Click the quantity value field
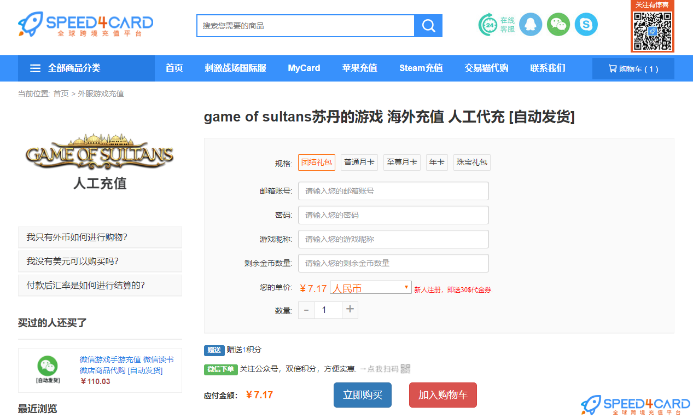This screenshot has width=693, height=418. (x=328, y=310)
